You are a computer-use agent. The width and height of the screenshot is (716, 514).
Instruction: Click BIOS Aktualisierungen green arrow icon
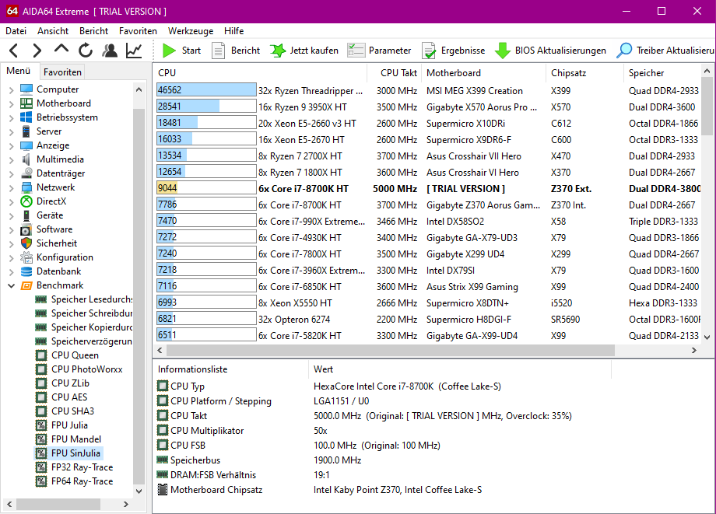click(x=502, y=51)
